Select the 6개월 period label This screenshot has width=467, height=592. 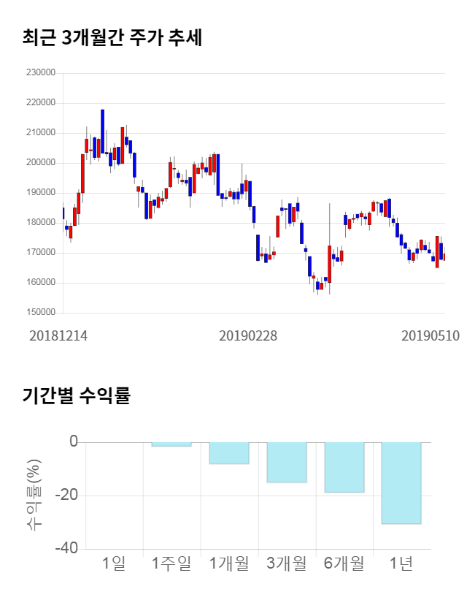pos(344,563)
